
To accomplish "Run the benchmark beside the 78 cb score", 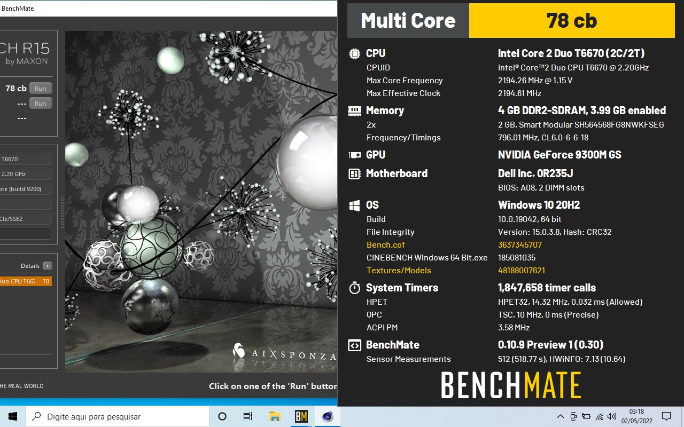I will pos(41,89).
